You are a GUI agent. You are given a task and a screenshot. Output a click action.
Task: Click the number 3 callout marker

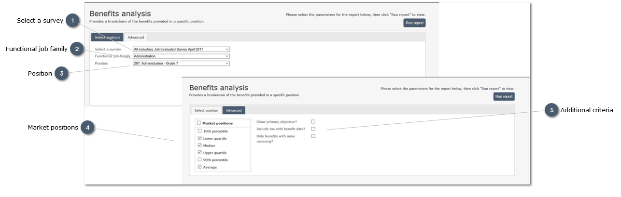point(61,74)
